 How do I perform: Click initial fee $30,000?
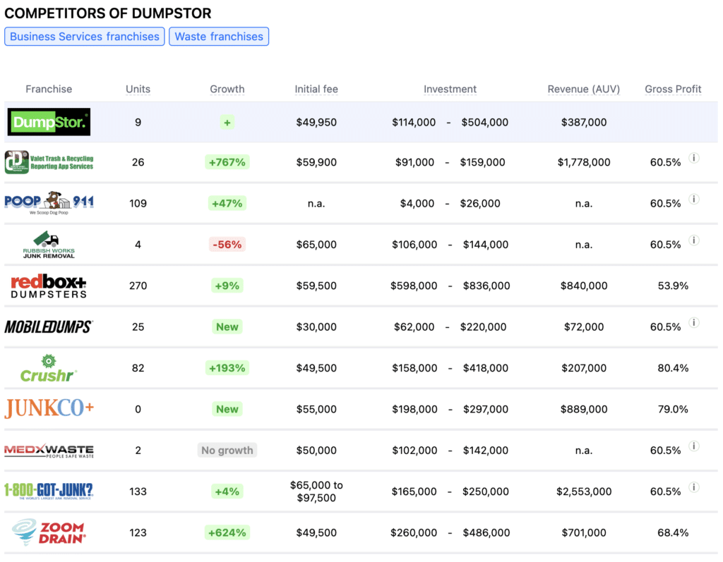tap(316, 326)
